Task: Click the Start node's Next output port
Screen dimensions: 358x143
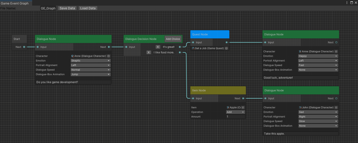Action: click(x=24, y=47)
